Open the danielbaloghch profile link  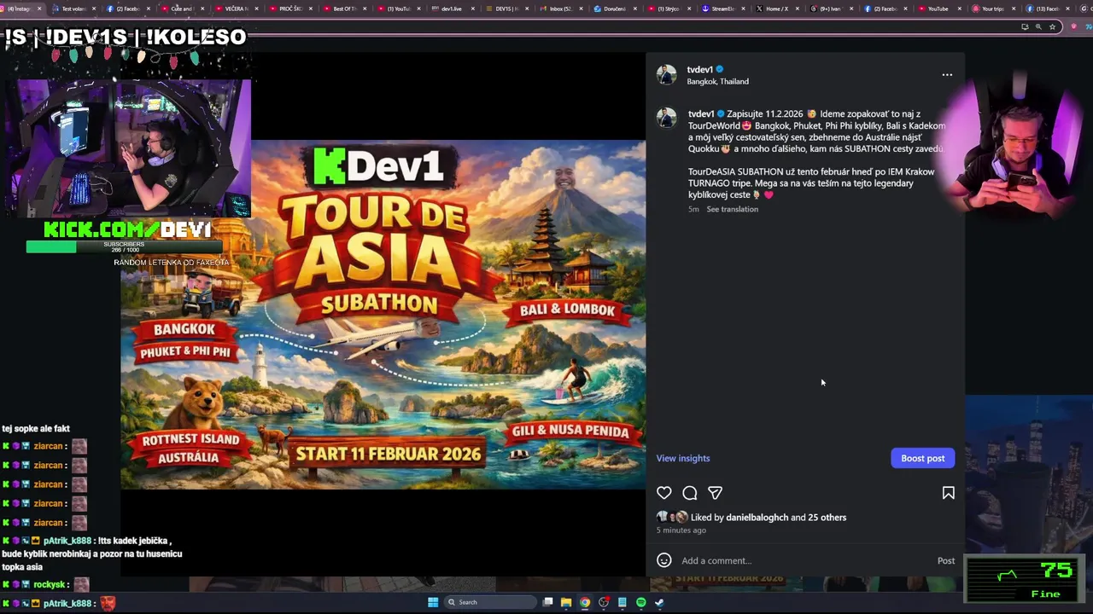click(757, 518)
